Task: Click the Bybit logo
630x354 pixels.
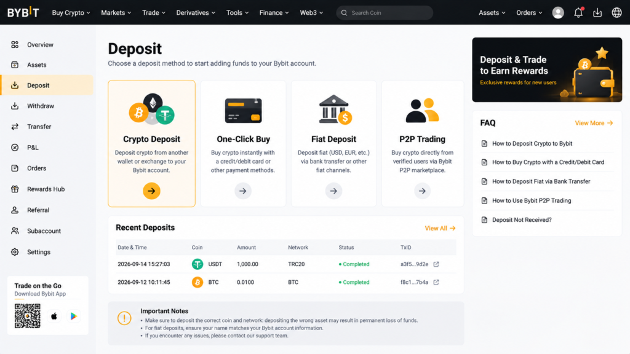Action: (23, 12)
